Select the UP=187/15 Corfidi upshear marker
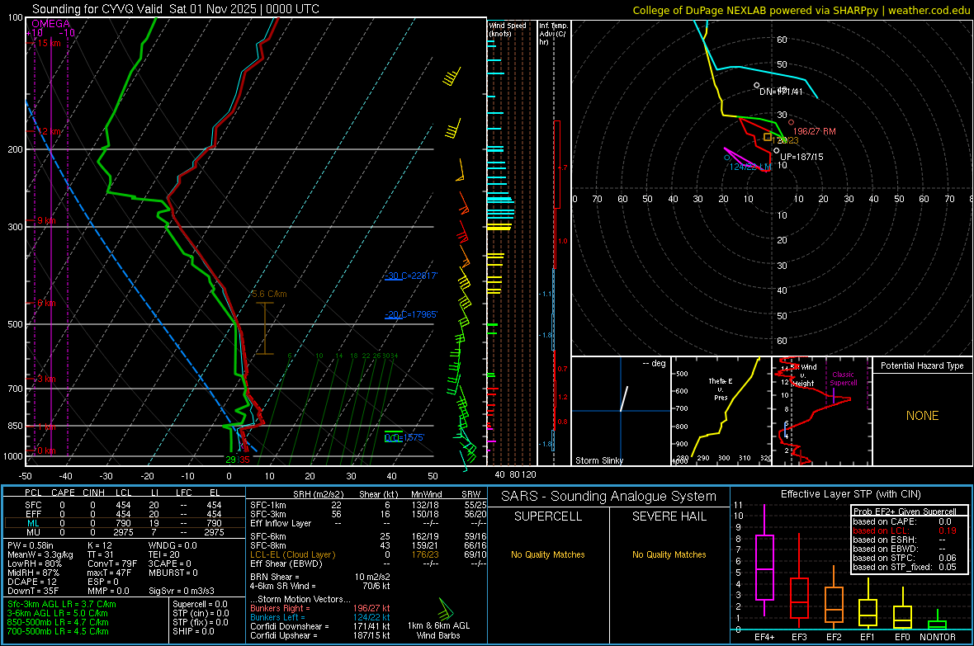This screenshot has width=974, height=646. 777,150
